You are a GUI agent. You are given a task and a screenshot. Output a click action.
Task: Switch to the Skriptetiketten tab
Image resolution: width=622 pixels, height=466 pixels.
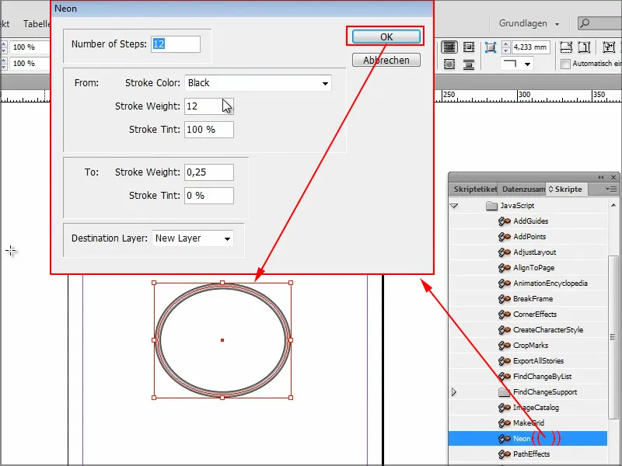(x=476, y=188)
